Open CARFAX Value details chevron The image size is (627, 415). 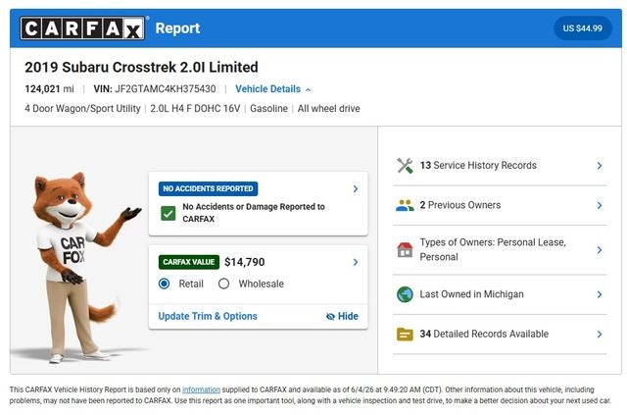click(x=356, y=262)
